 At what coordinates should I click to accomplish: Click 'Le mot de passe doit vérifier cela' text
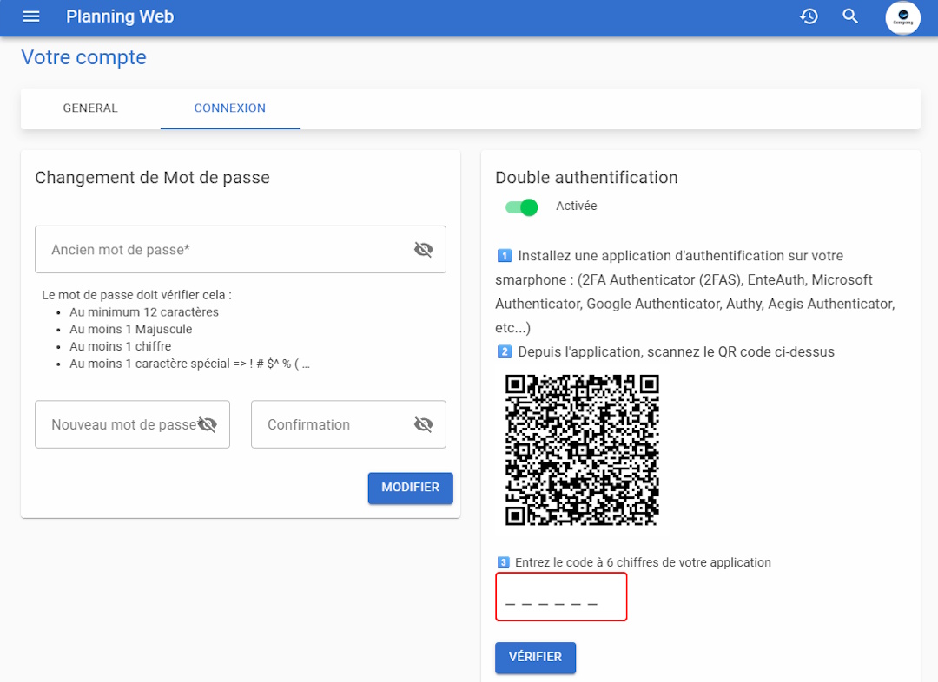tap(136, 295)
